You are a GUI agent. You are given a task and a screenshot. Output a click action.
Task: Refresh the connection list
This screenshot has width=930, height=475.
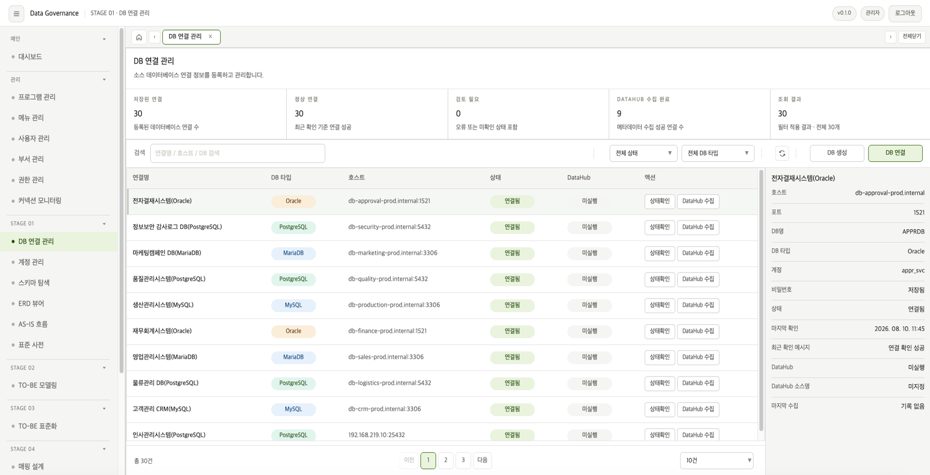[782, 153]
